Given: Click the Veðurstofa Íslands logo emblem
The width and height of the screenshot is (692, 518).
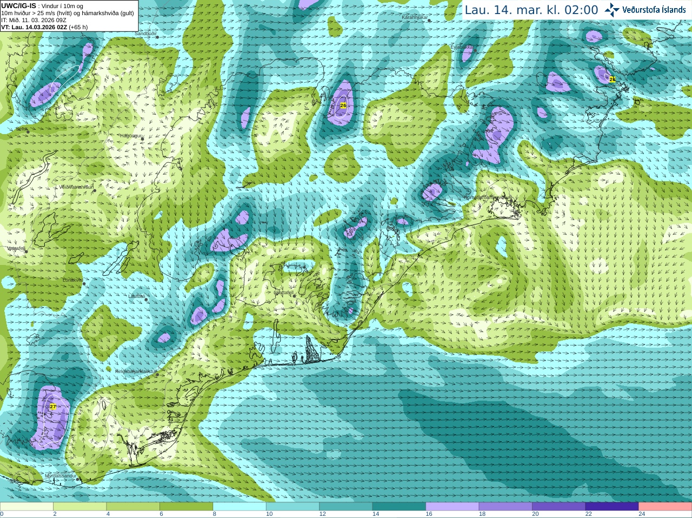Looking at the screenshot, I should tap(612, 10).
